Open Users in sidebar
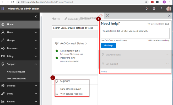Viewport: 173px width, 105px height. coord(20,32)
